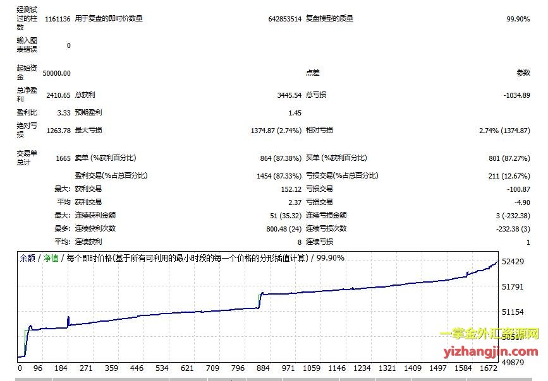Click the 用于复盘的即时价数量 value 642853514

click(284, 19)
